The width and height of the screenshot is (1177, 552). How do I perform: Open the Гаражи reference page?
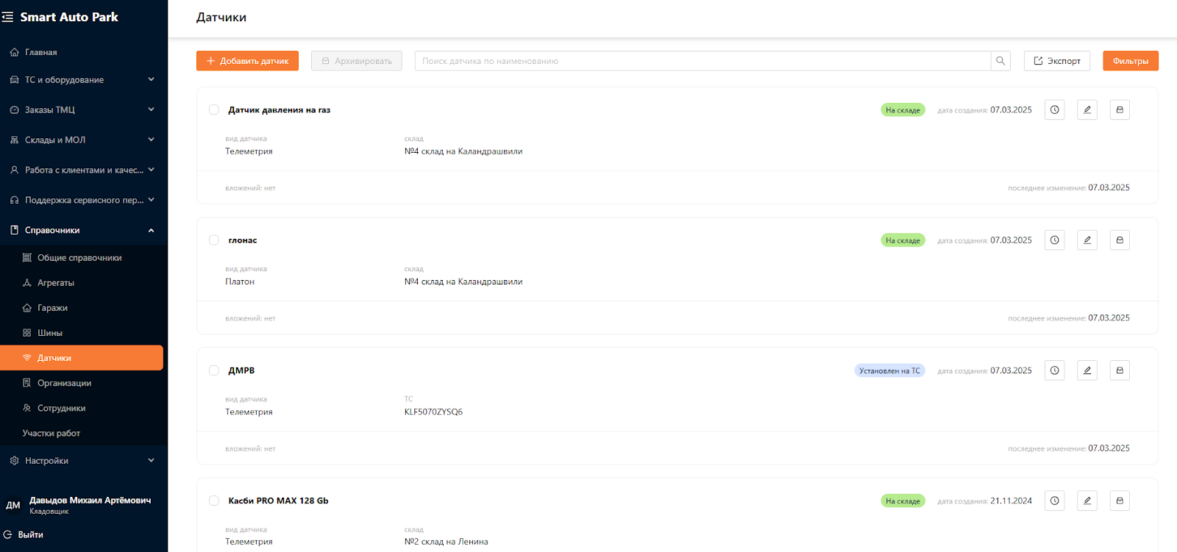(x=52, y=308)
